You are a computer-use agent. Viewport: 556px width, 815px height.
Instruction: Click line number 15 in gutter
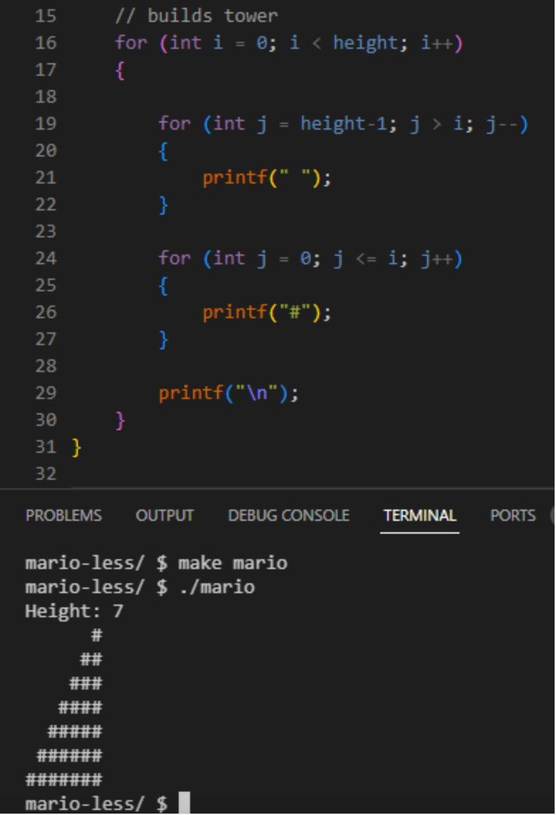click(x=46, y=16)
